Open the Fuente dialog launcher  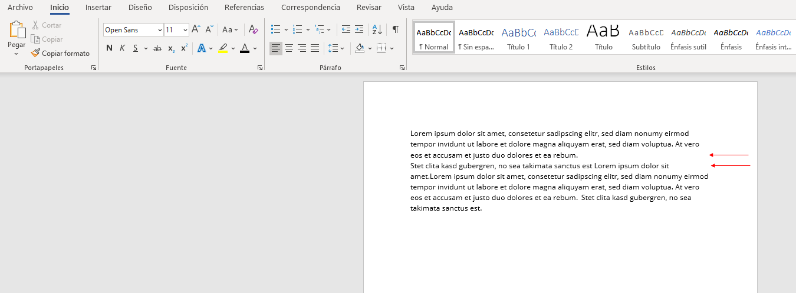pos(260,68)
